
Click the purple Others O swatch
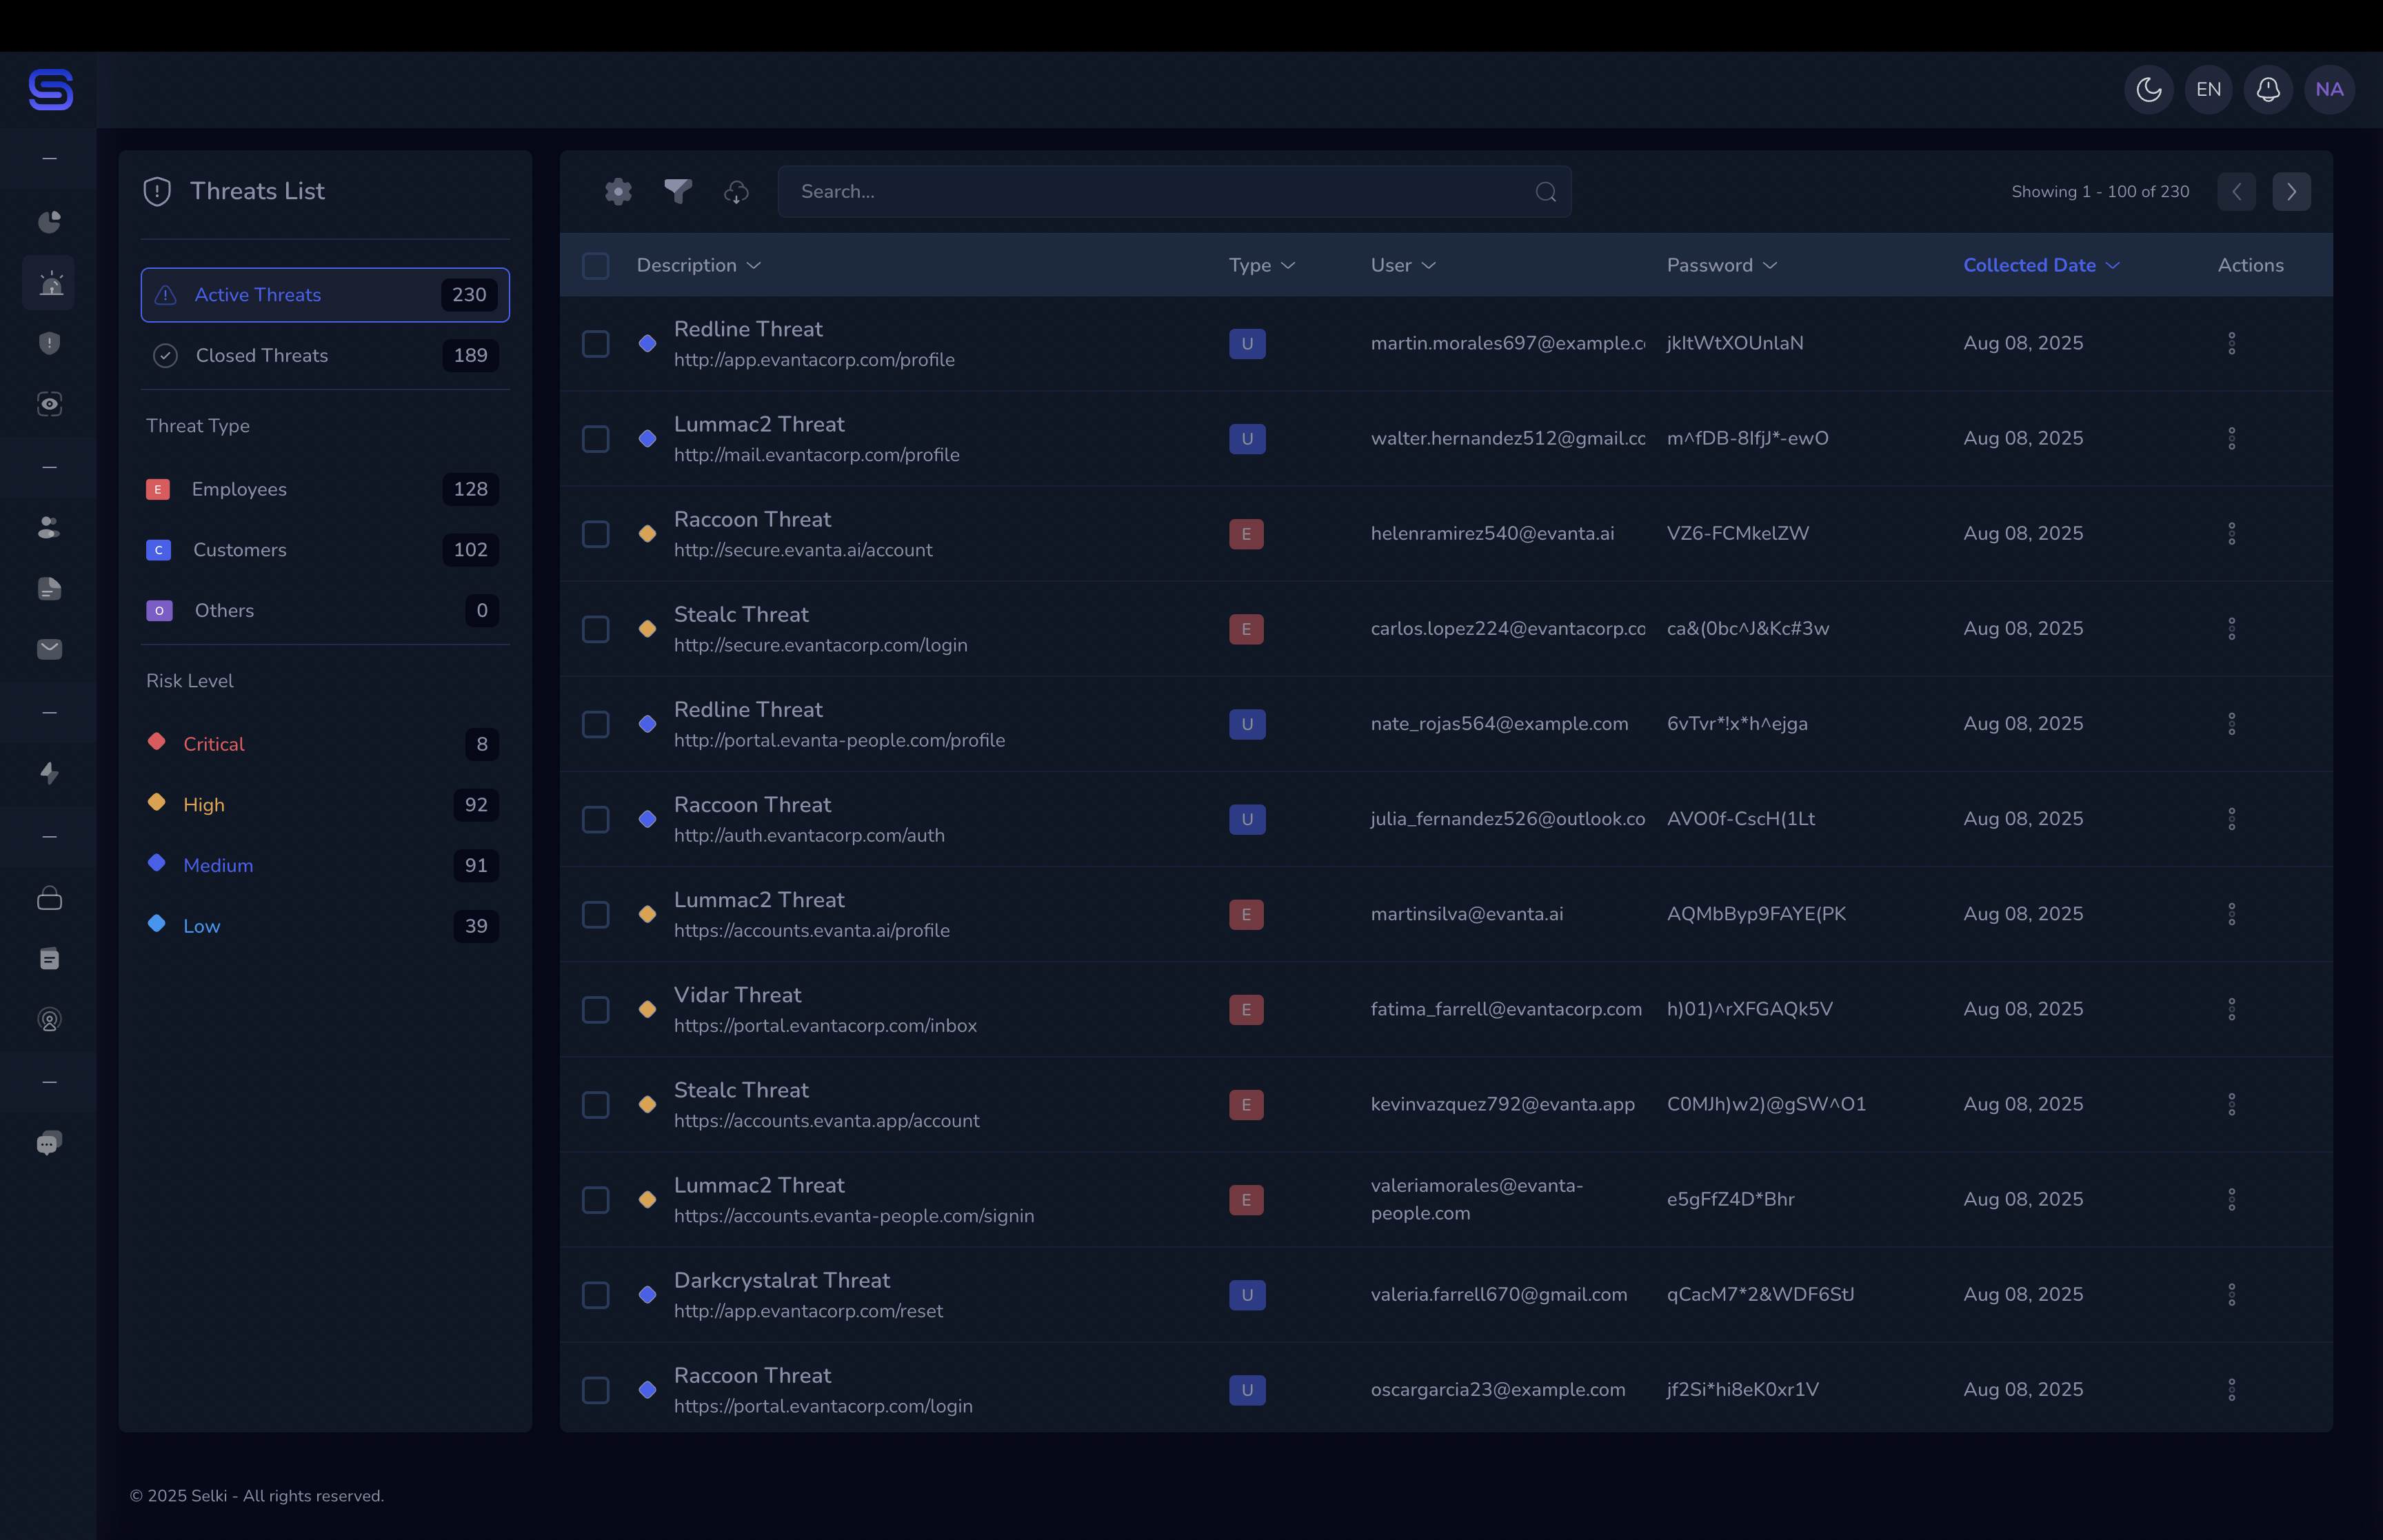coord(159,610)
